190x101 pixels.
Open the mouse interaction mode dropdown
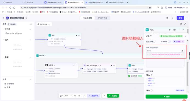(x=62, y=96)
